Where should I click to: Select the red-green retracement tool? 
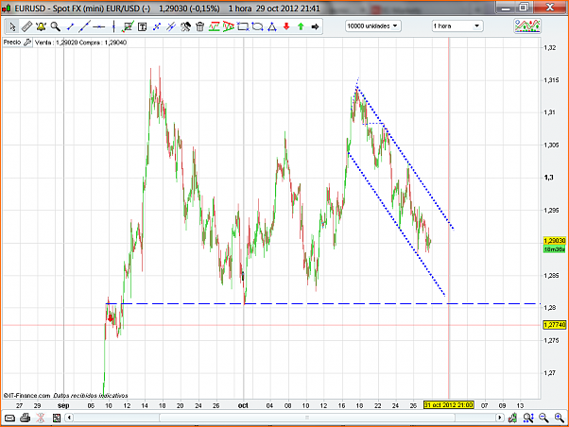(215, 26)
